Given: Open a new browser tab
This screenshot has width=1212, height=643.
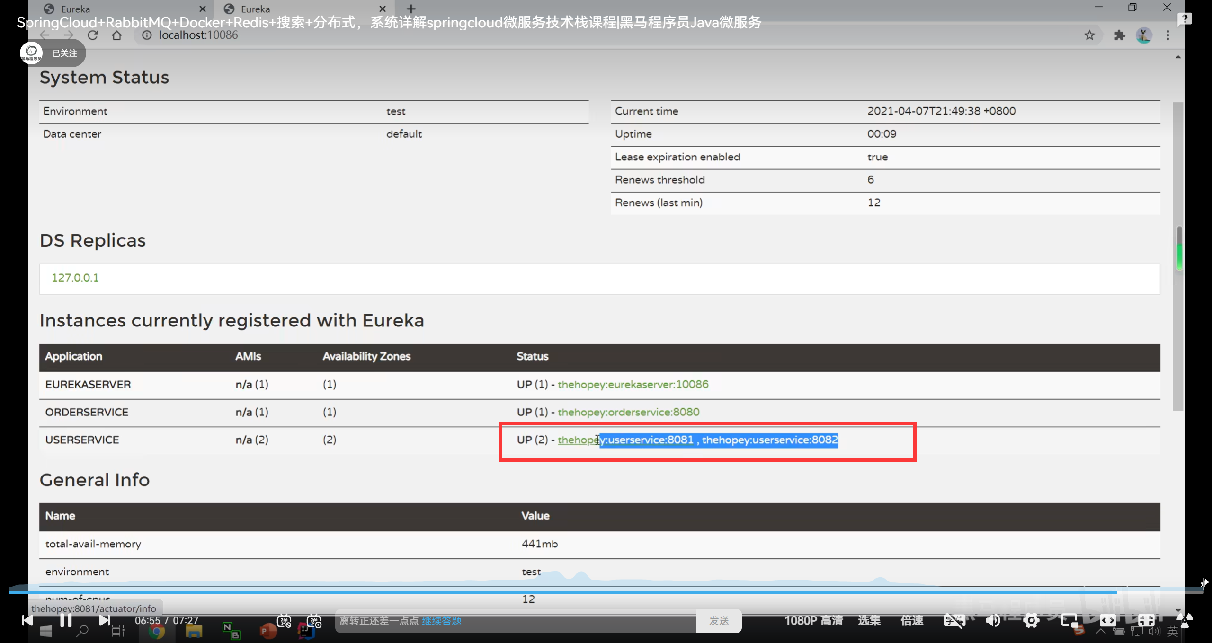Looking at the screenshot, I should click(x=411, y=9).
